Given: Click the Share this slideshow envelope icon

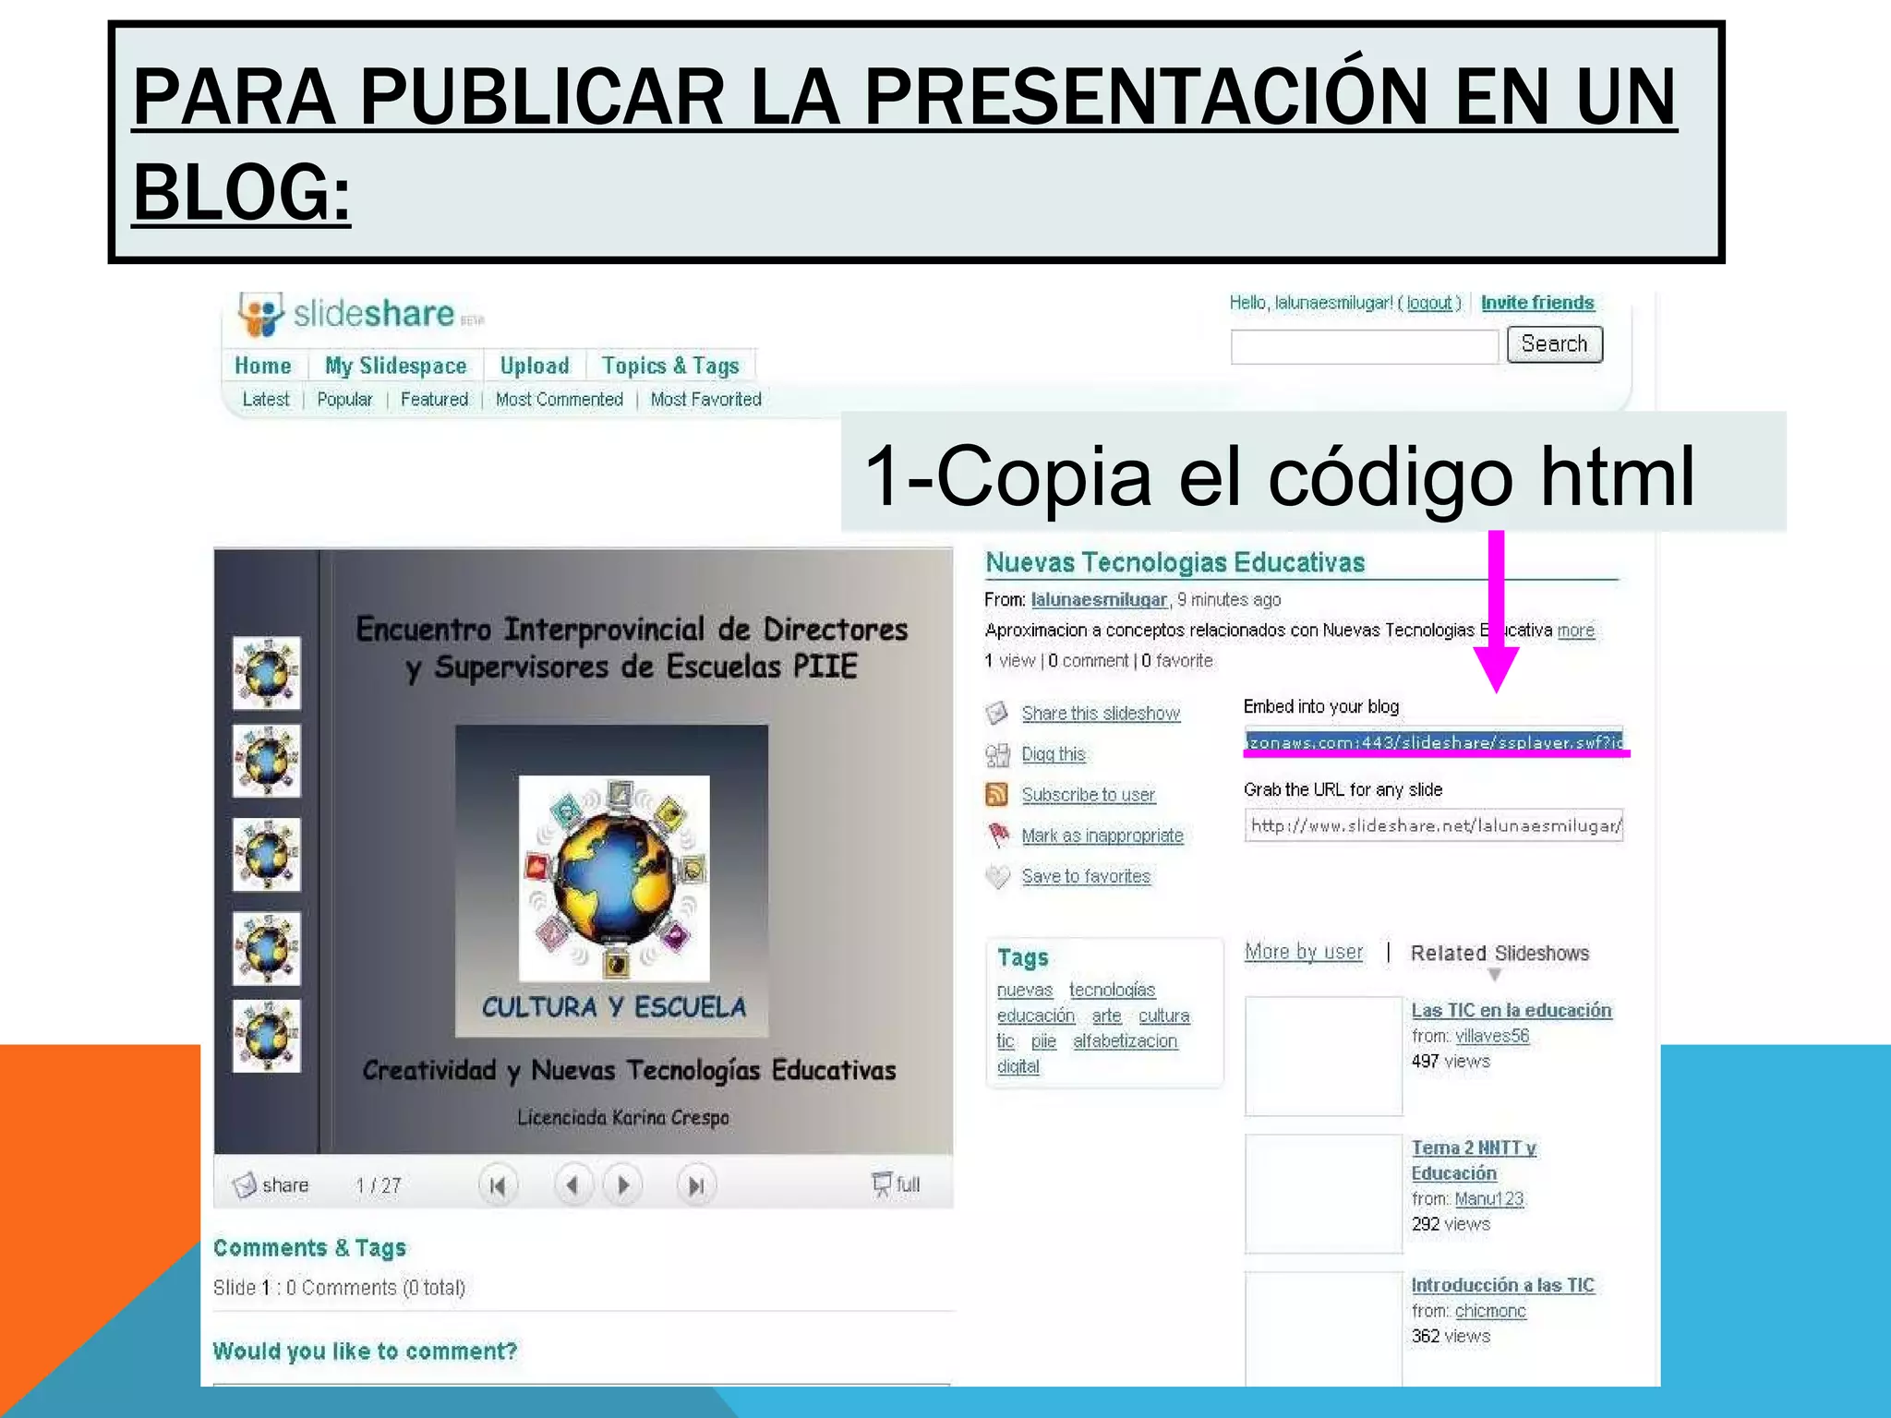Looking at the screenshot, I should click(997, 714).
